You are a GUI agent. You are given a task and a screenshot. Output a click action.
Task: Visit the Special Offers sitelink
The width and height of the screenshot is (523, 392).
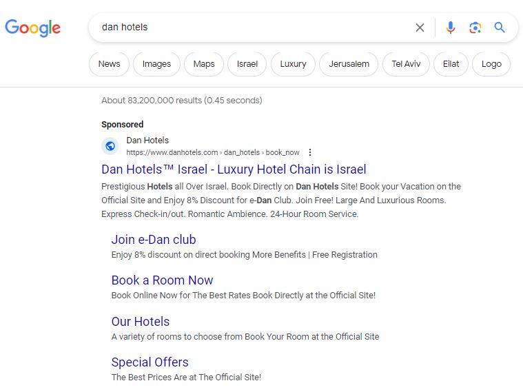pos(150,362)
